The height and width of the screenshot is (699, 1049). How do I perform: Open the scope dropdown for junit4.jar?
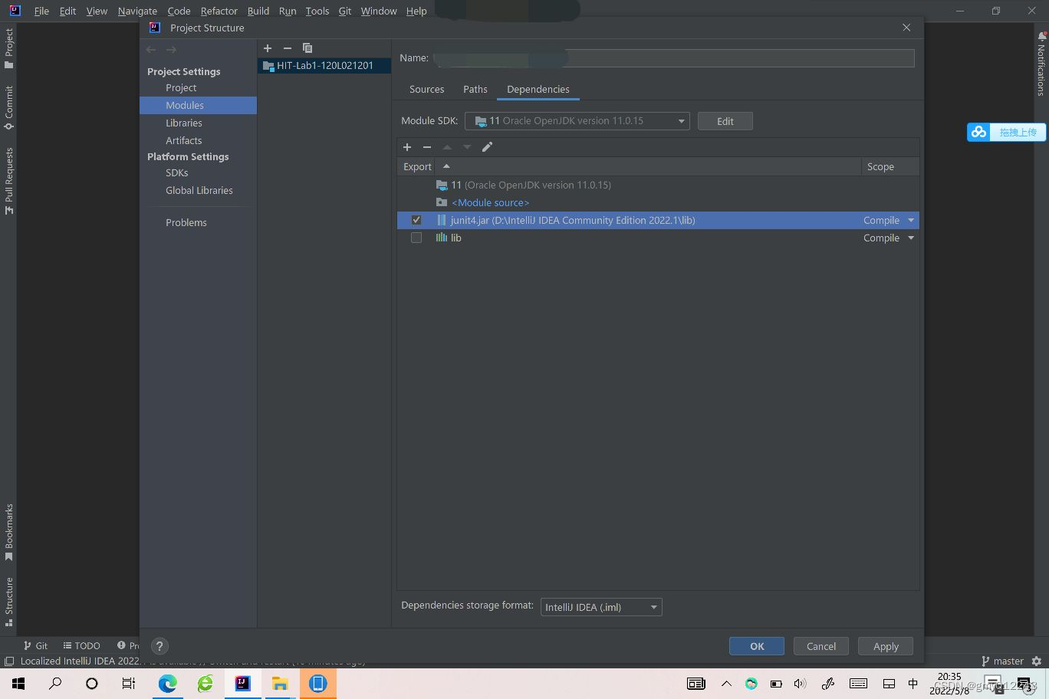click(x=911, y=220)
